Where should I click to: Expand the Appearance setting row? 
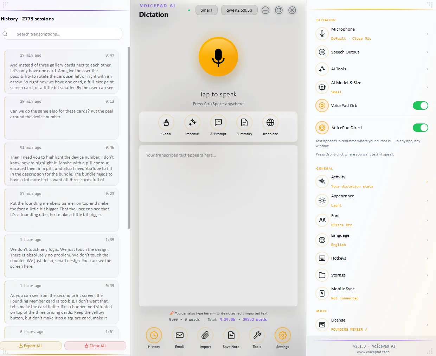[372, 201]
